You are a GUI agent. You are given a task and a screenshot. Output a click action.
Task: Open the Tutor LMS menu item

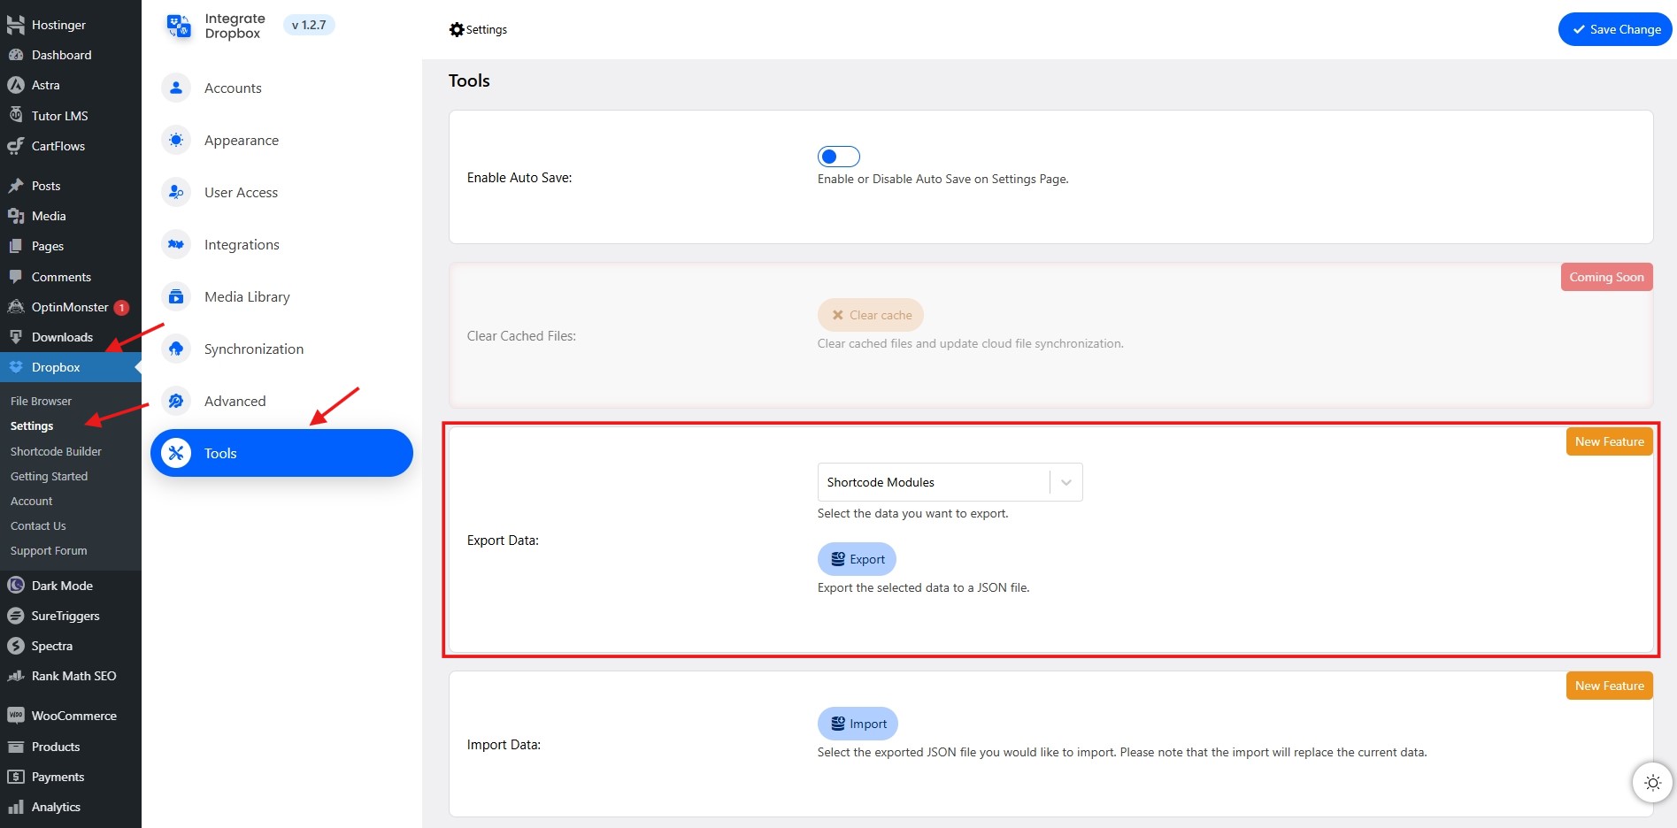(x=71, y=116)
